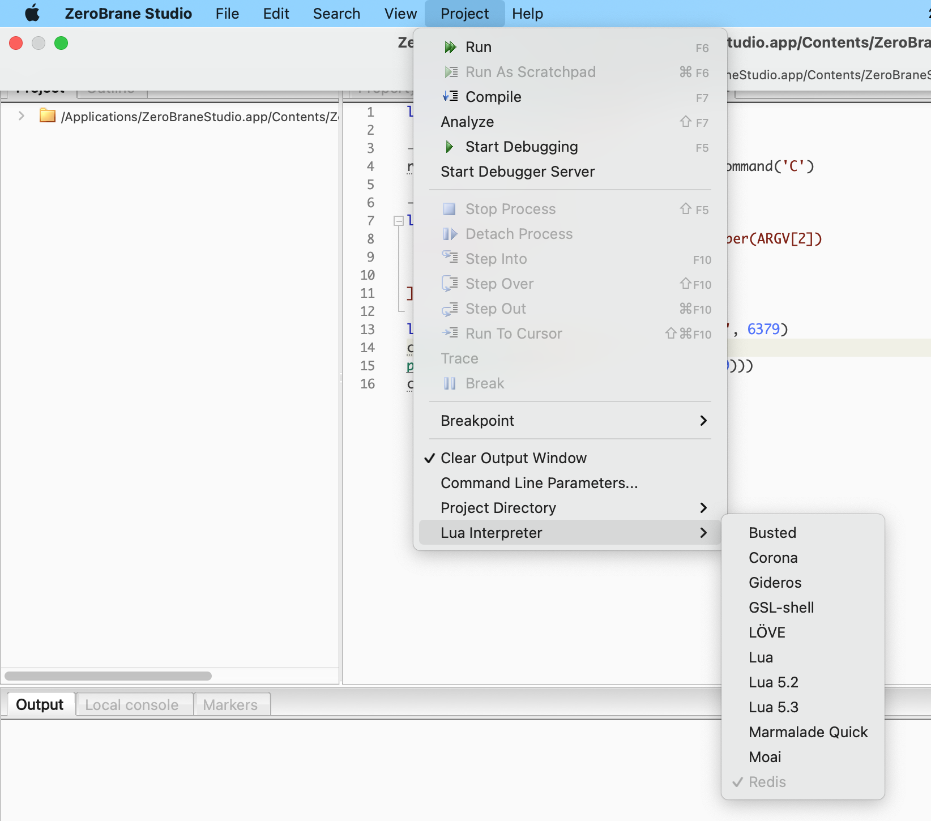Open the Apple menu

32,13
